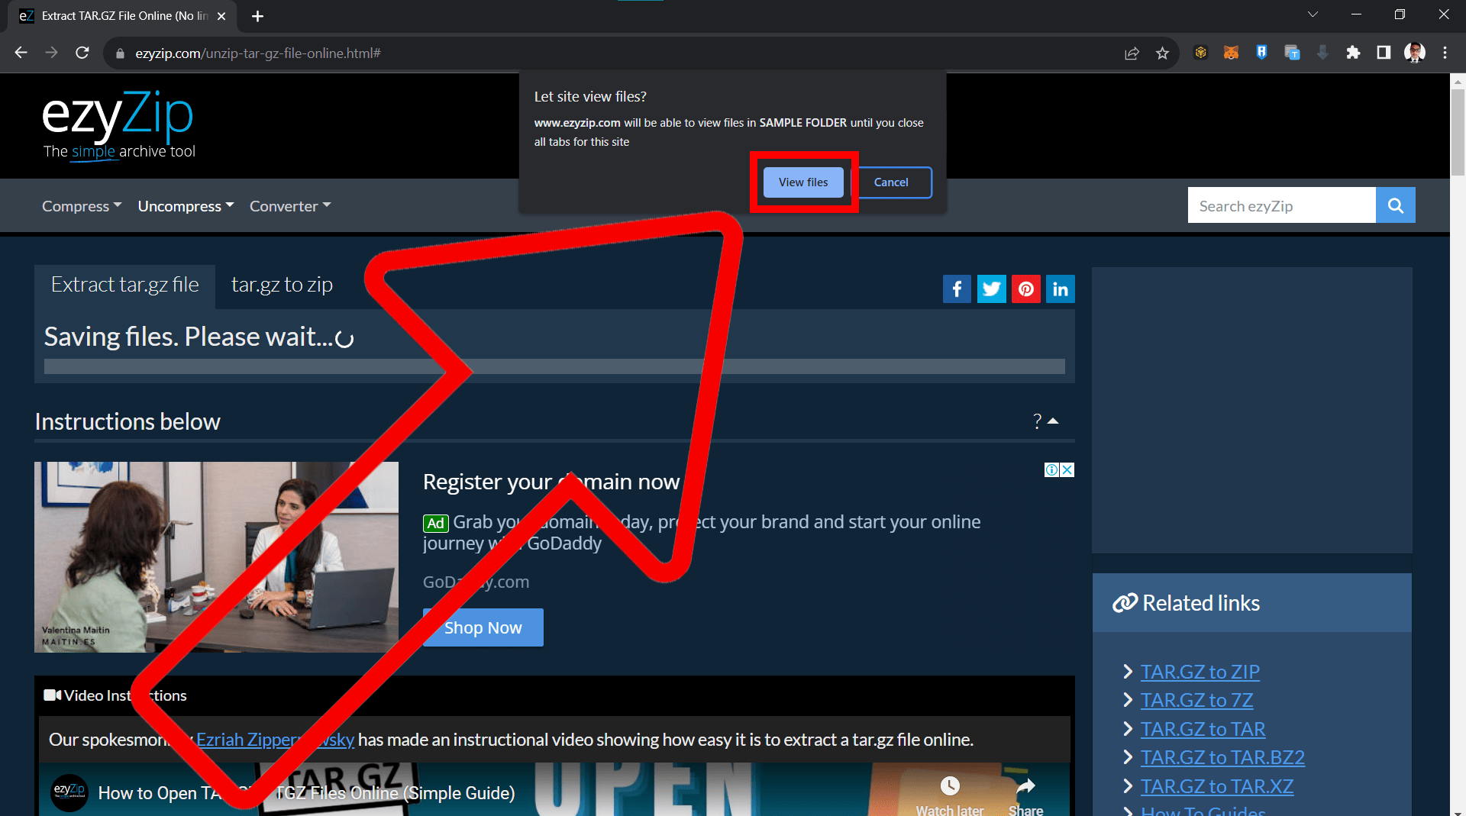Share the page on Facebook
The height and width of the screenshot is (816, 1466).
(x=957, y=289)
